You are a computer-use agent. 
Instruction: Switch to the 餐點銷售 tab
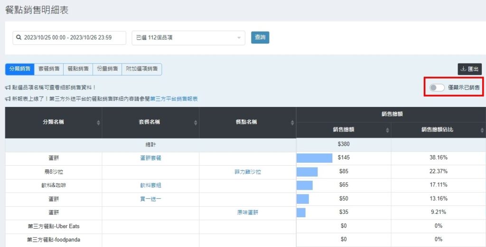[x=78, y=69]
